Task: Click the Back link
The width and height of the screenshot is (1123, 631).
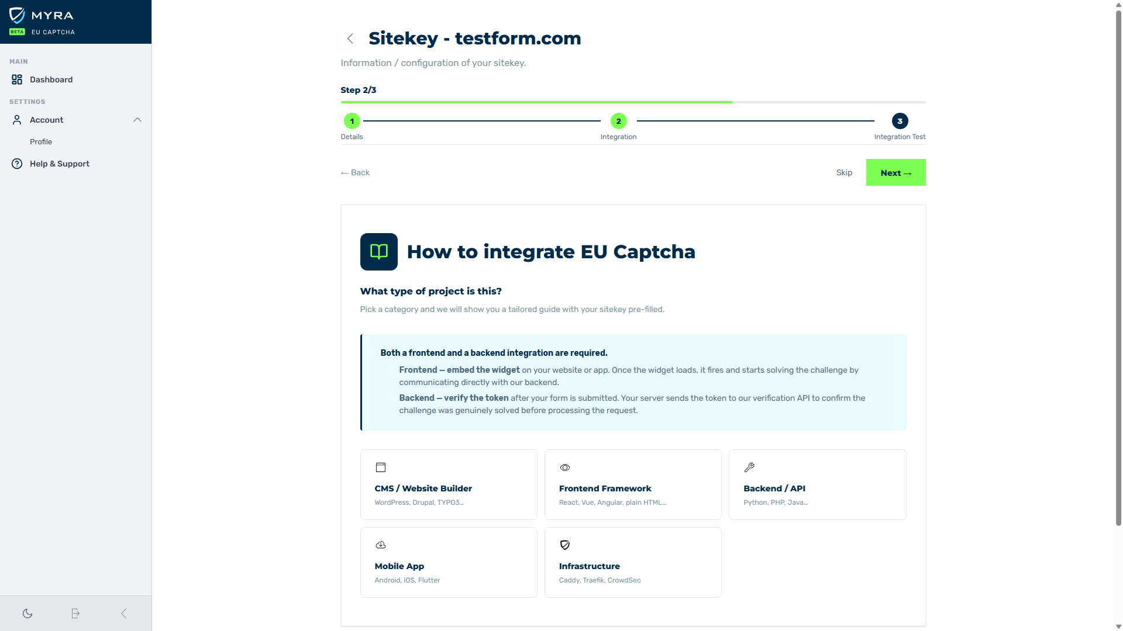Action: pyautogui.click(x=356, y=172)
